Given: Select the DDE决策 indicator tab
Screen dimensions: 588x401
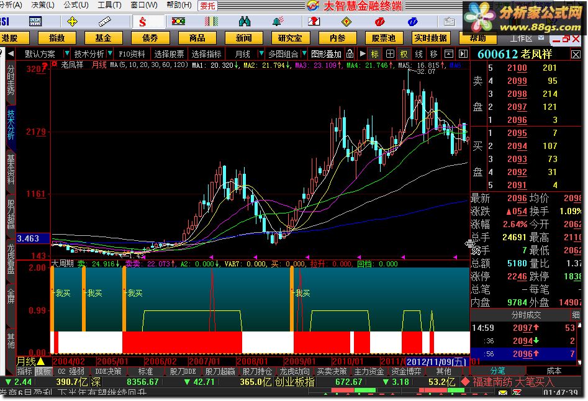Looking at the screenshot, I should 108,371.
